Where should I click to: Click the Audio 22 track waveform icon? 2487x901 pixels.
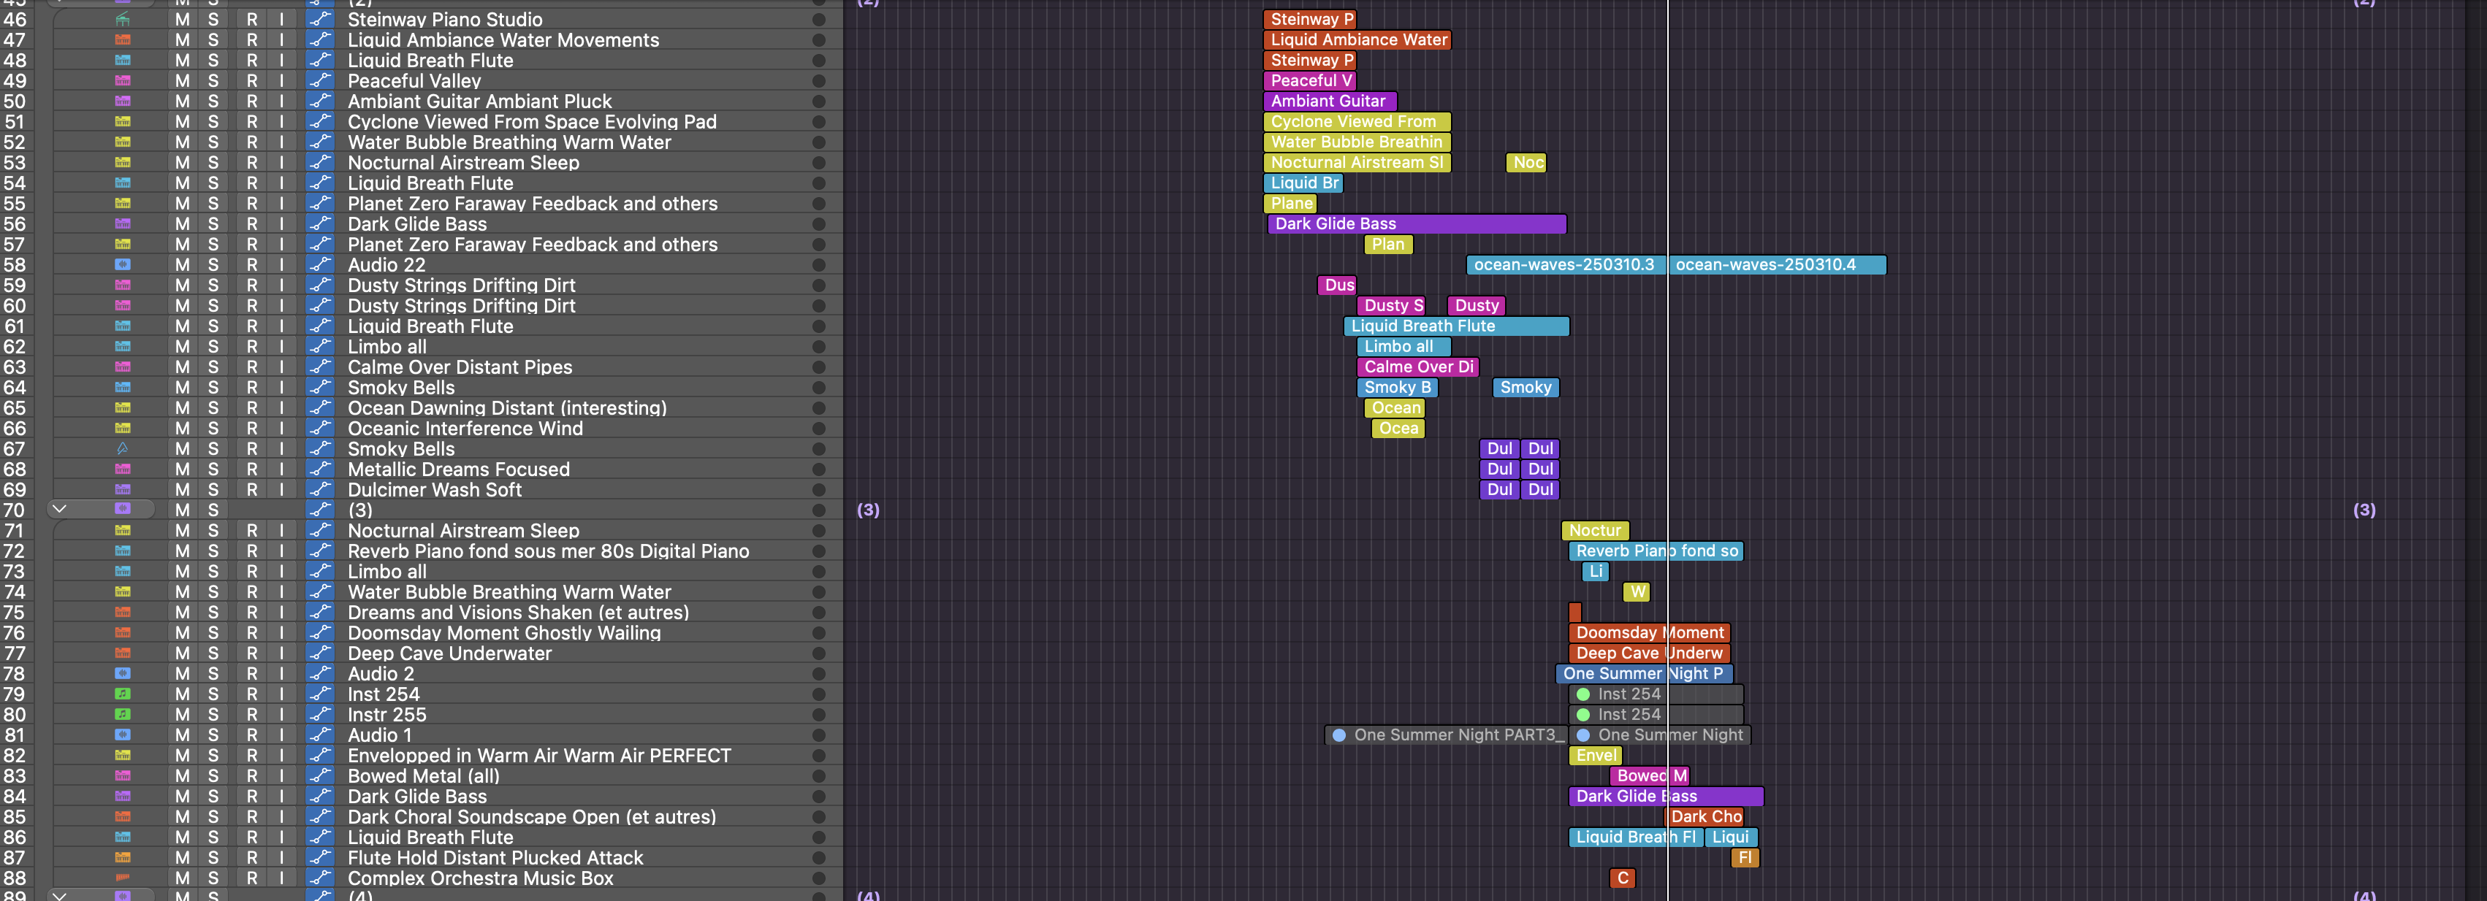123,264
